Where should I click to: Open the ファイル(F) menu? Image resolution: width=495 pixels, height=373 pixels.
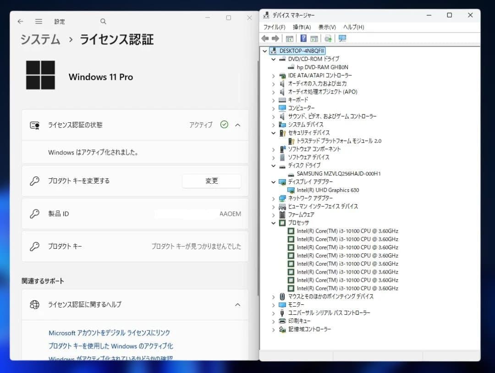[274, 27]
